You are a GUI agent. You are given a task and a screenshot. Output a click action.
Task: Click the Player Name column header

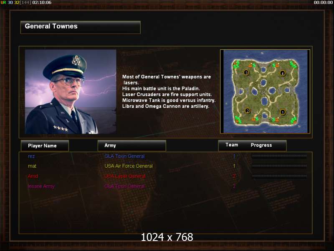tap(45, 146)
